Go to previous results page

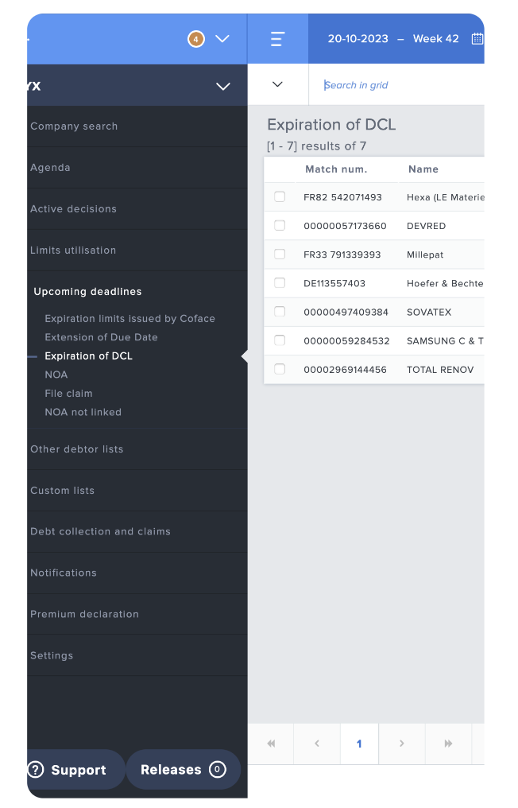[x=317, y=744]
